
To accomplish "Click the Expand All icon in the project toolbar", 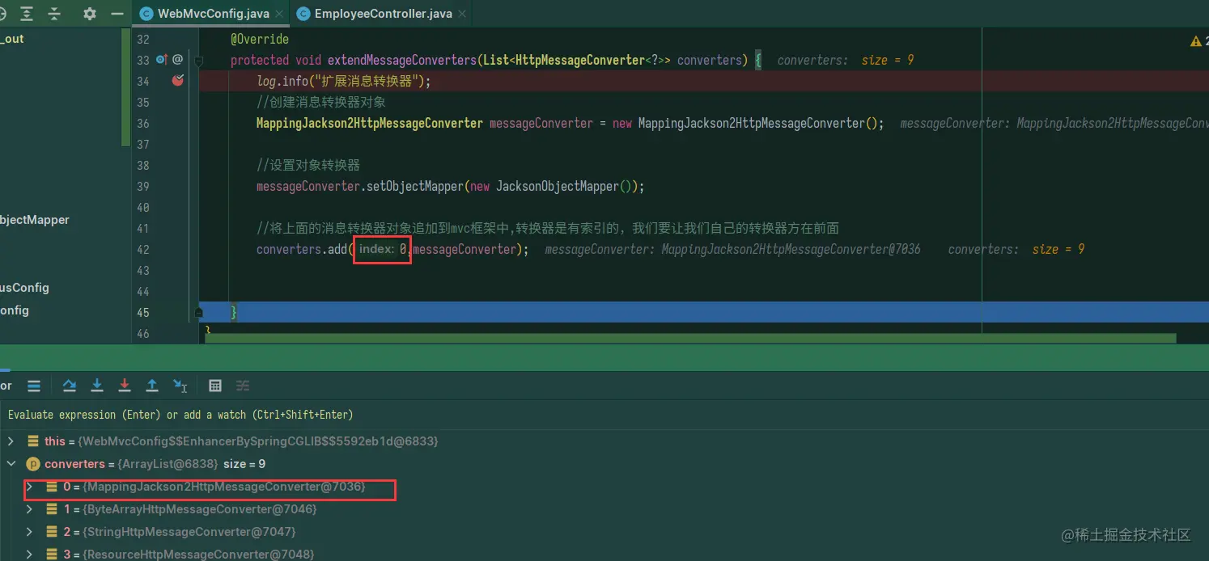I will [28, 14].
